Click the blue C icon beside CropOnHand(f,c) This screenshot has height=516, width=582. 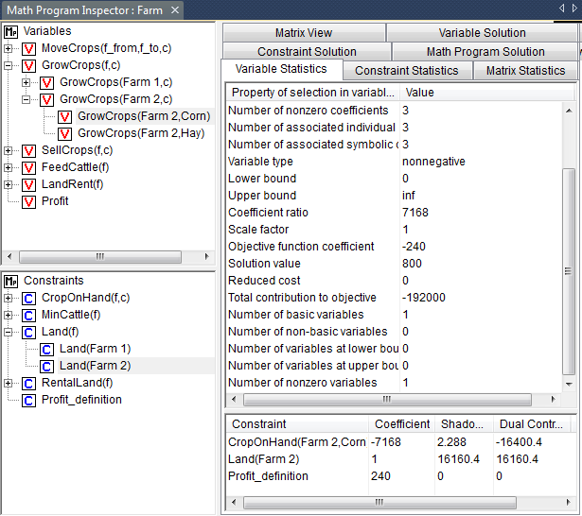[x=28, y=299]
